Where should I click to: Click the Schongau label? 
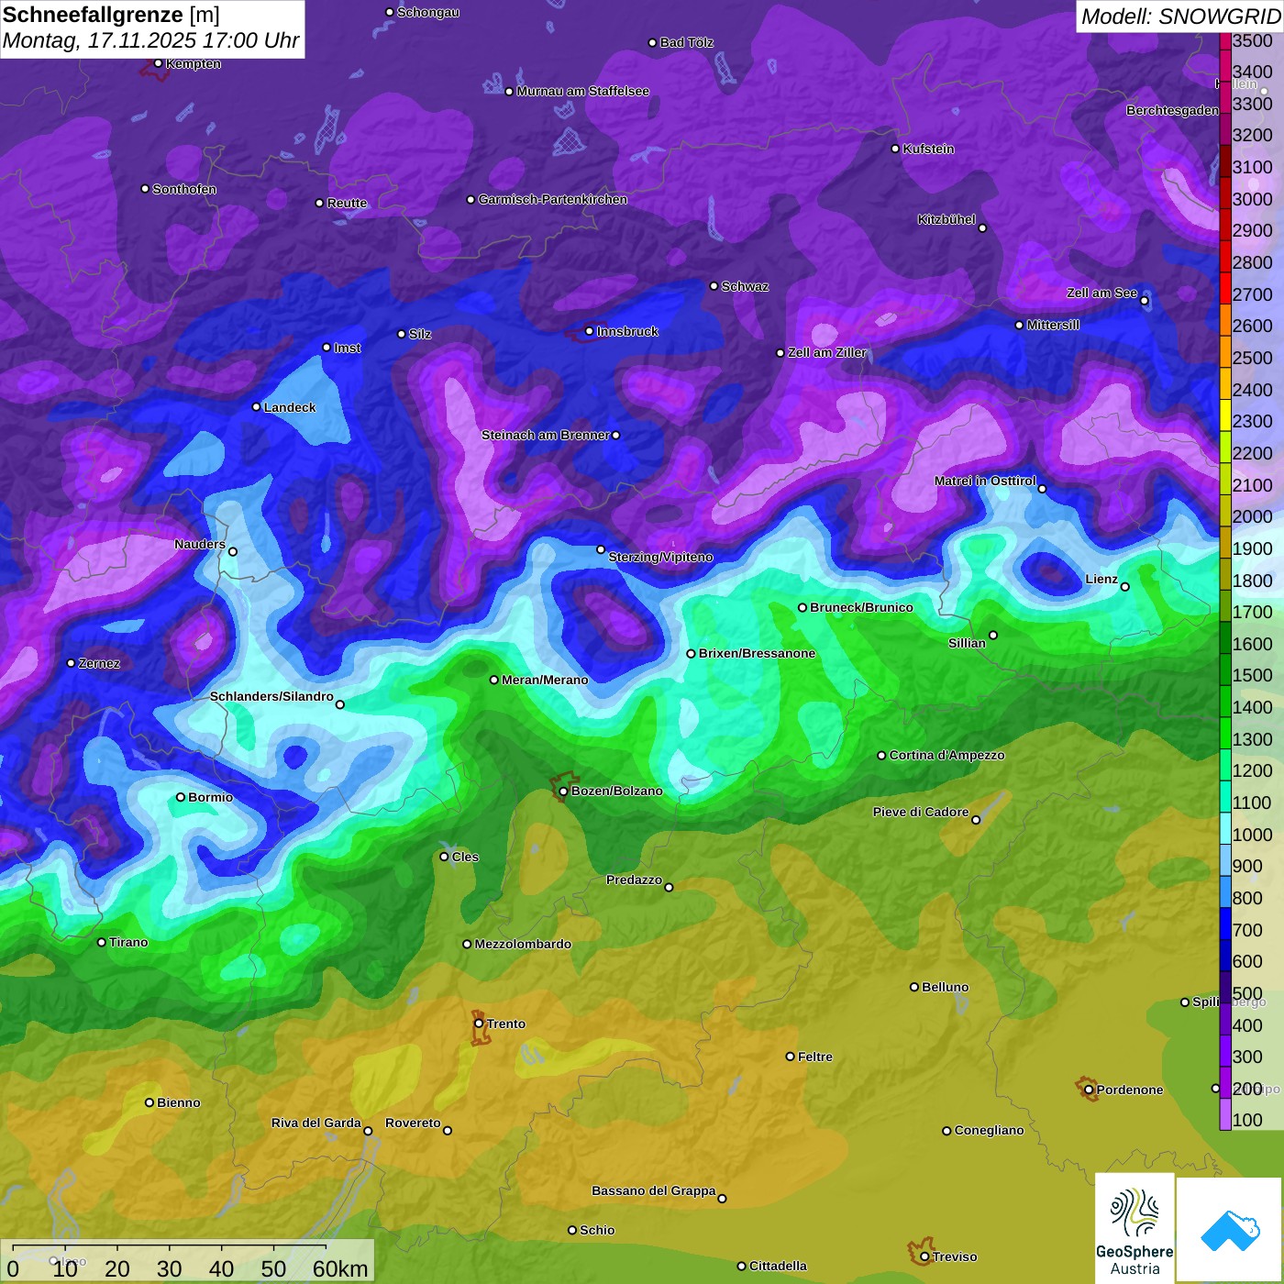pos(428,12)
